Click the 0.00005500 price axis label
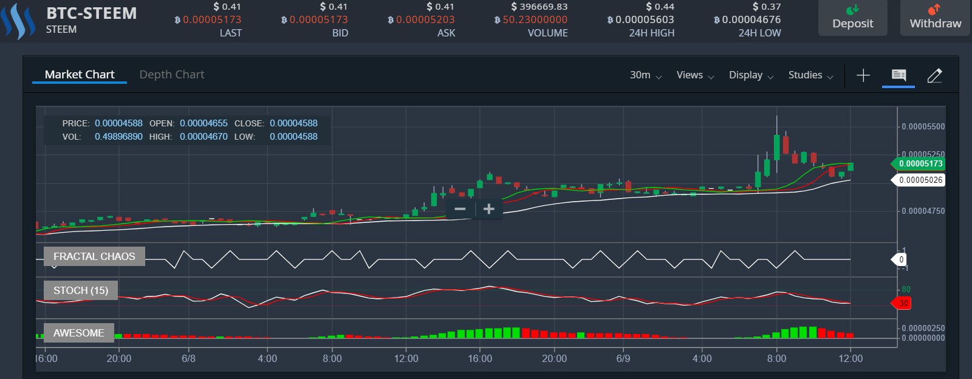The image size is (972, 379). point(923,126)
